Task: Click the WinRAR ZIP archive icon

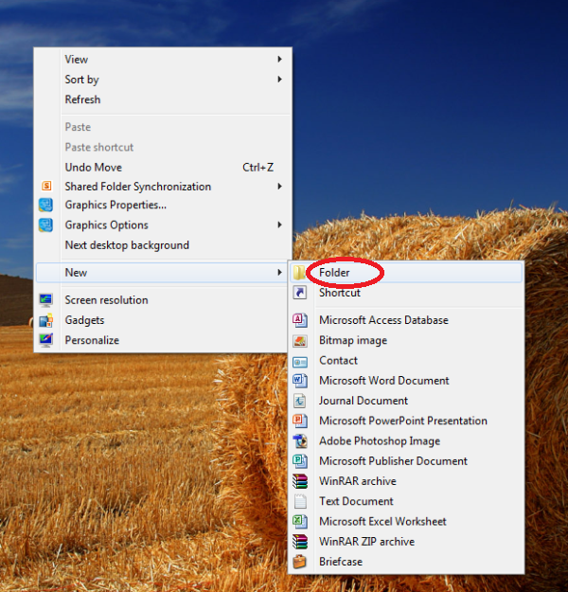Action: click(300, 542)
